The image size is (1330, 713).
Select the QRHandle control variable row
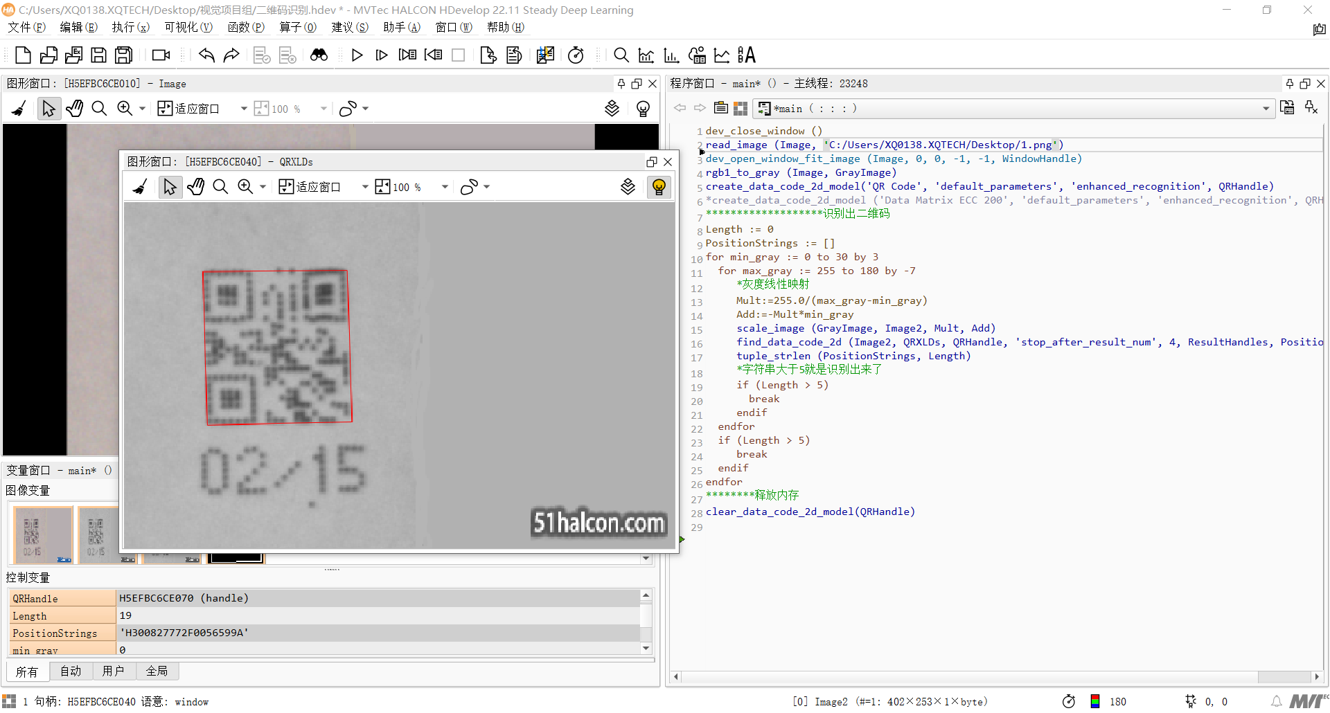tap(324, 598)
